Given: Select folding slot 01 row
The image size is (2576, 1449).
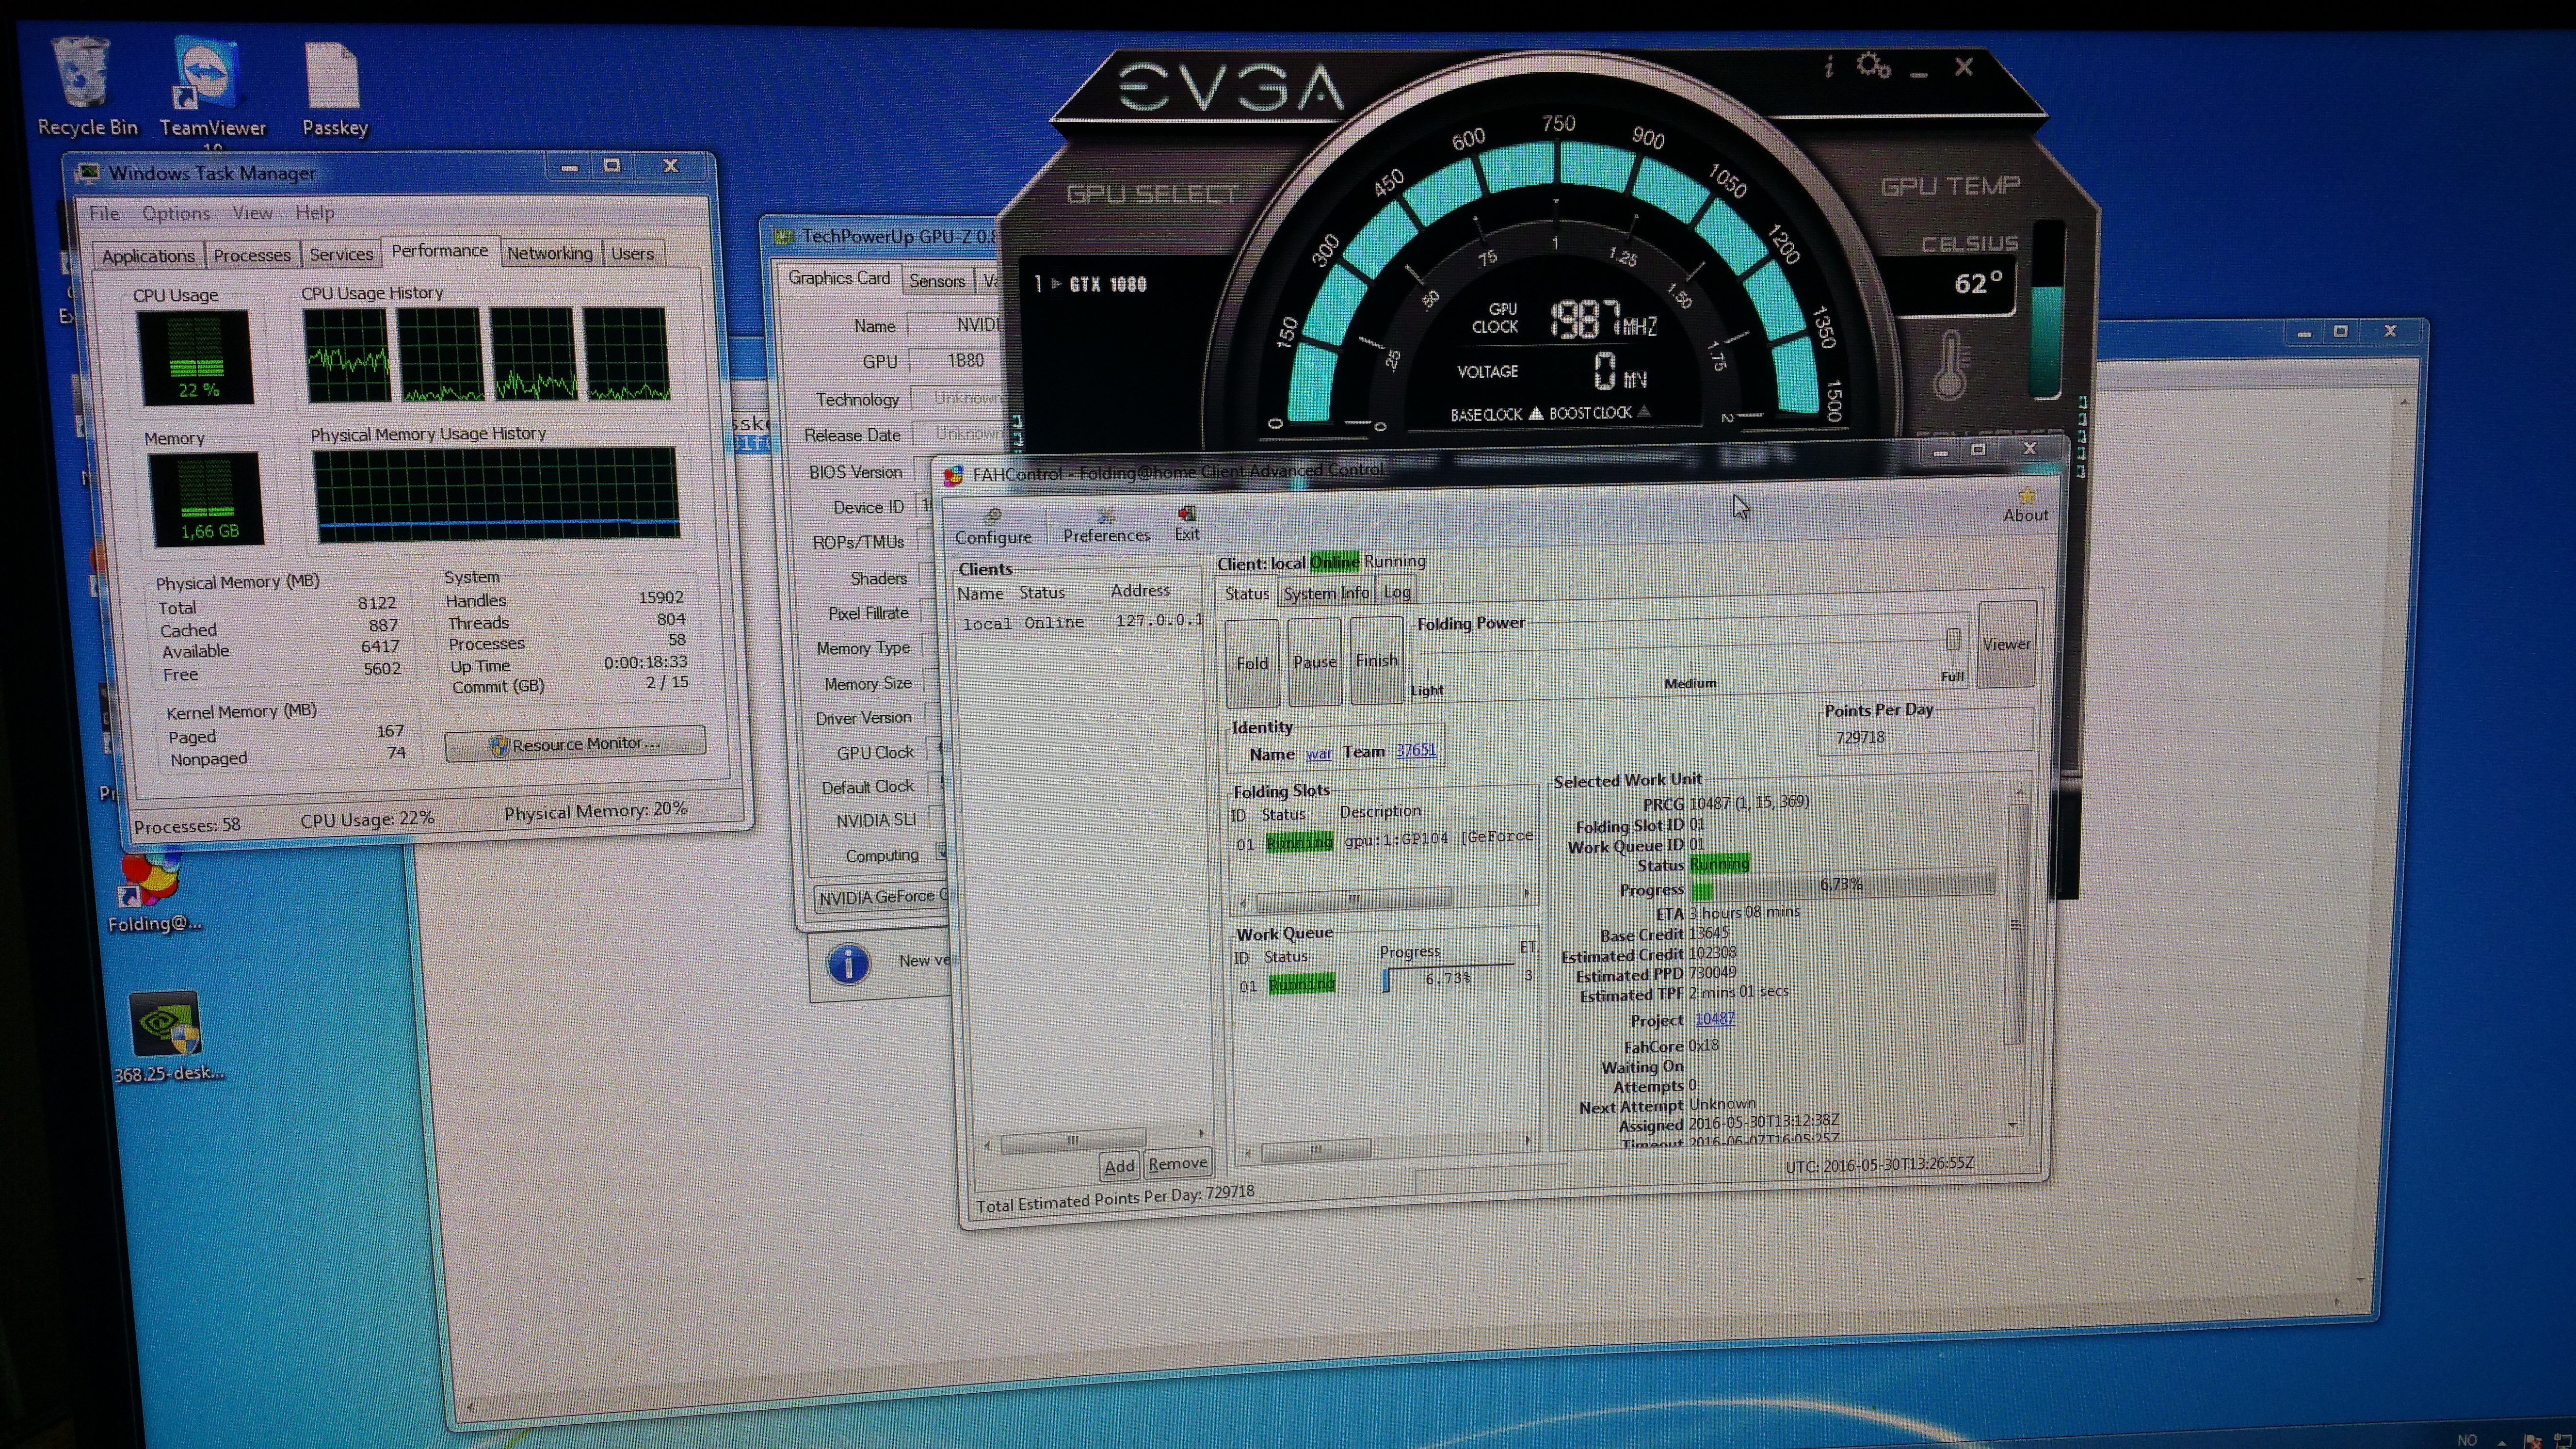Looking at the screenshot, I should pyautogui.click(x=1384, y=840).
